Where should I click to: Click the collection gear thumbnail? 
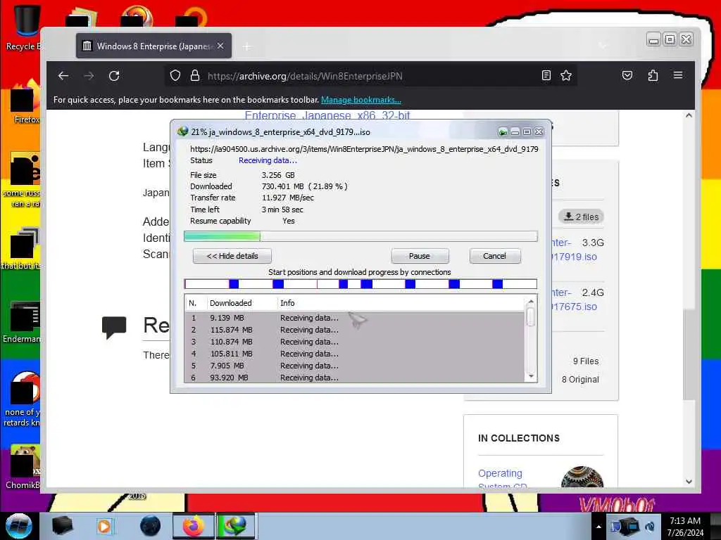(582, 477)
